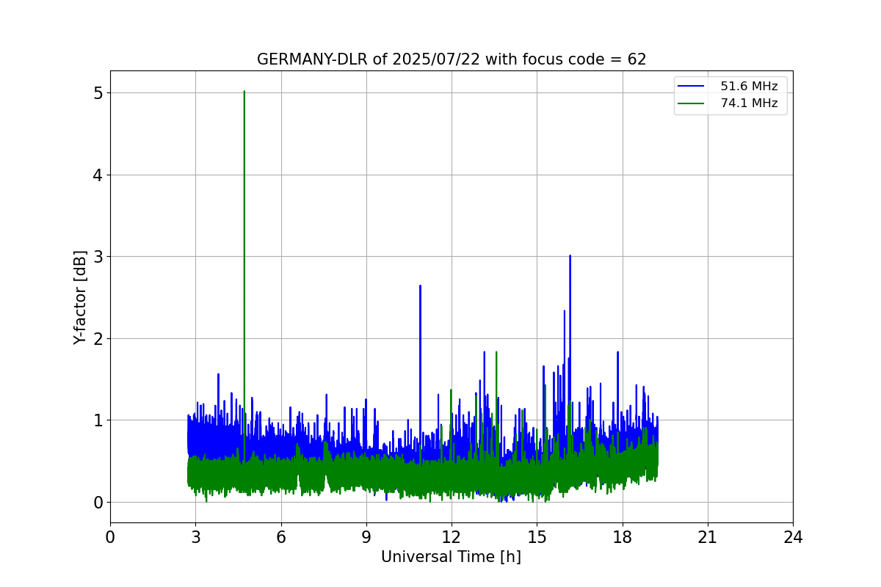881x587 pixels.
Task: Click the x-axis tick label "15"
Action: 537,538
